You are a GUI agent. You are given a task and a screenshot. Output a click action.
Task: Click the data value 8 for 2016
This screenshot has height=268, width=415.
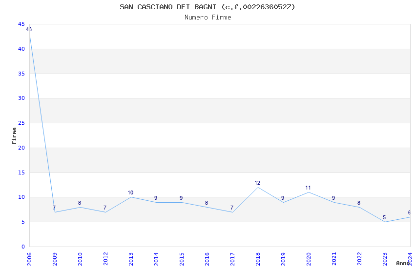207,203
